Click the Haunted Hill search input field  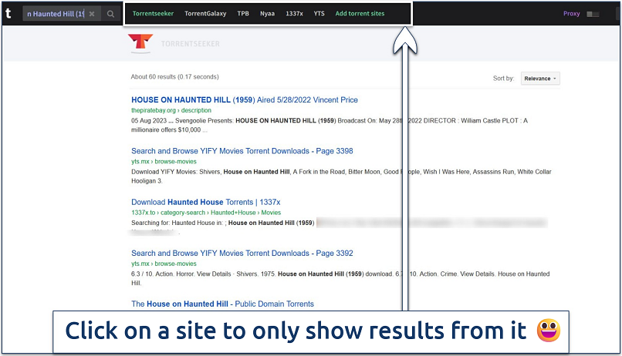coord(54,14)
